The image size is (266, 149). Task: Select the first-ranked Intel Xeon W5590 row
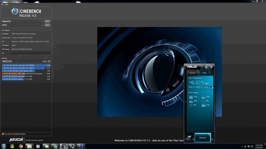click(26, 65)
